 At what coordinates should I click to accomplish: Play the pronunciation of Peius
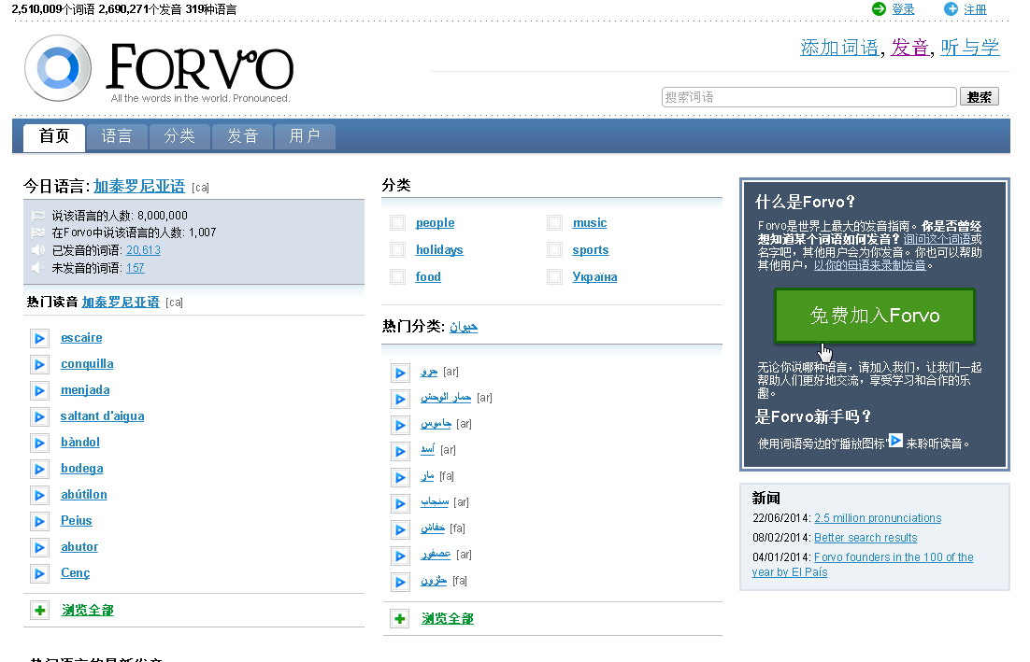(39, 522)
